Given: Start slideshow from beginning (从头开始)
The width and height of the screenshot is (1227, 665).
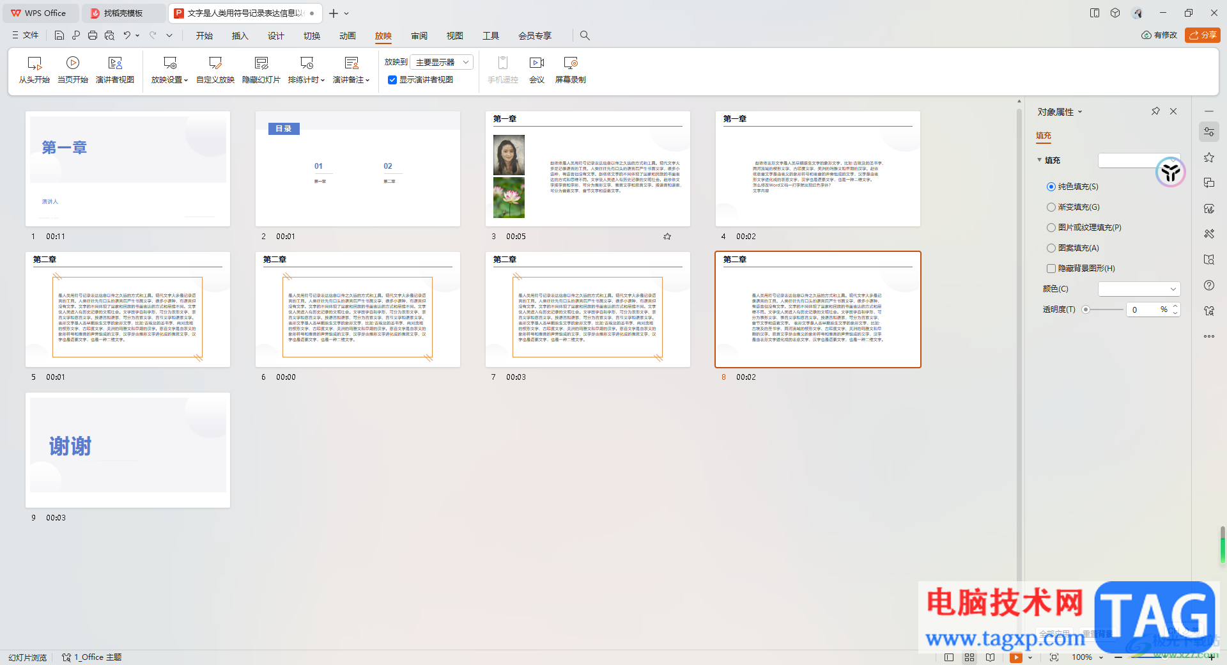Looking at the screenshot, I should pos(34,70).
